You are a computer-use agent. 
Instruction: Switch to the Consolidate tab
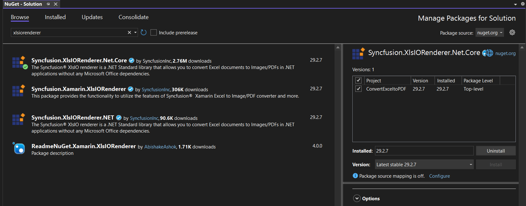134,17
